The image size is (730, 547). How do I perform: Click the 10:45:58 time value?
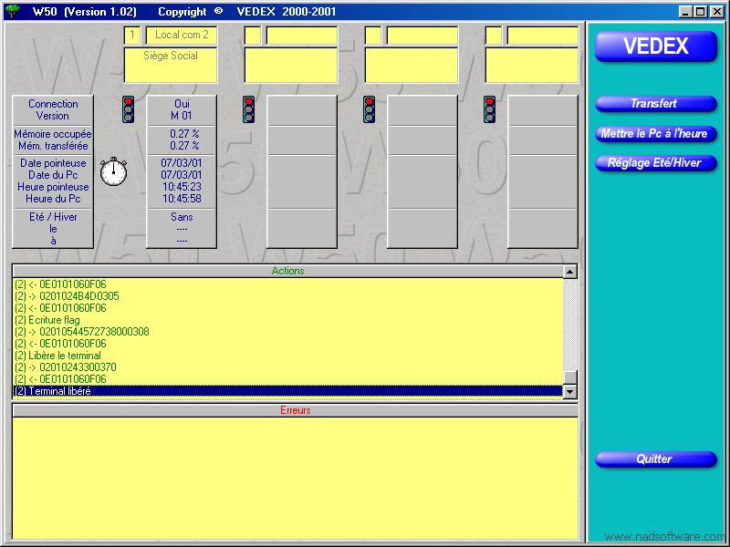tap(182, 199)
